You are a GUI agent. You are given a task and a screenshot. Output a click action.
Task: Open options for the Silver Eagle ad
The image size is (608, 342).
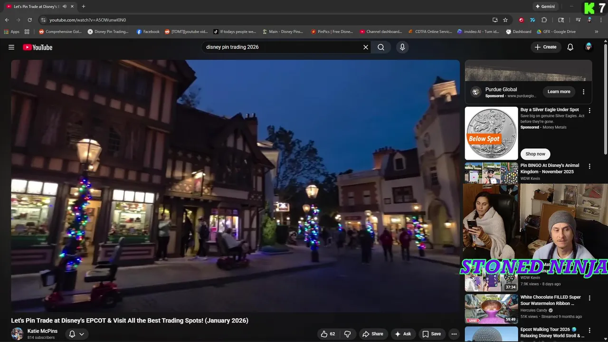pyautogui.click(x=589, y=110)
